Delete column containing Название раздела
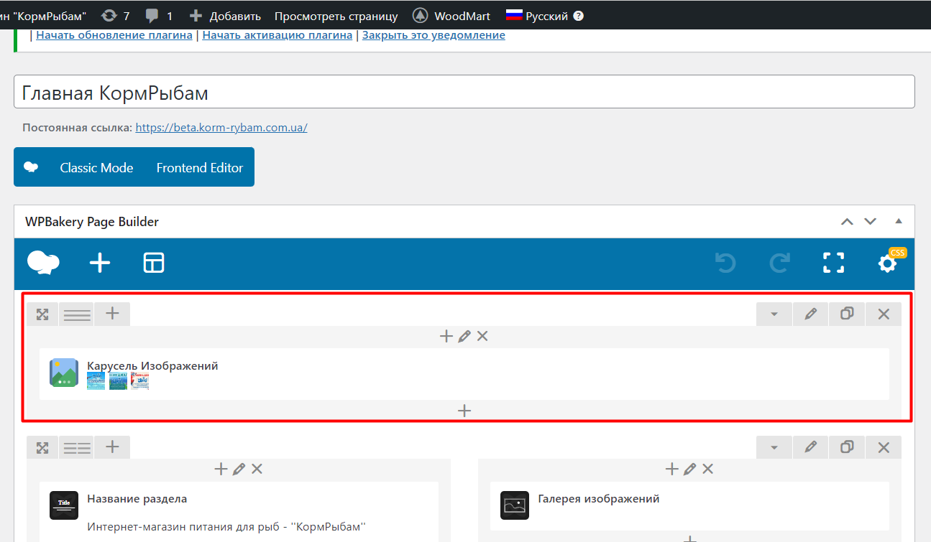The height and width of the screenshot is (542, 931). coord(257,469)
